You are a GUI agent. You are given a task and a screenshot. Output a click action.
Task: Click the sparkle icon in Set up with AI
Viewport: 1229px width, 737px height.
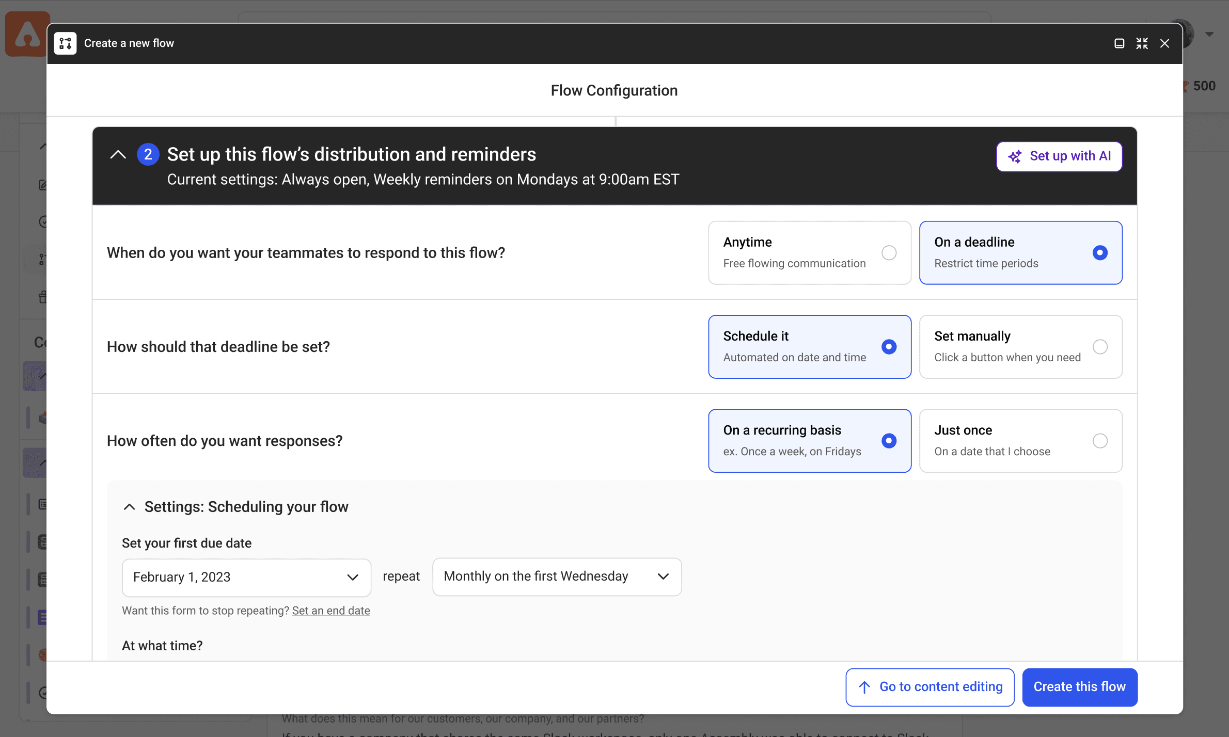click(x=1015, y=156)
